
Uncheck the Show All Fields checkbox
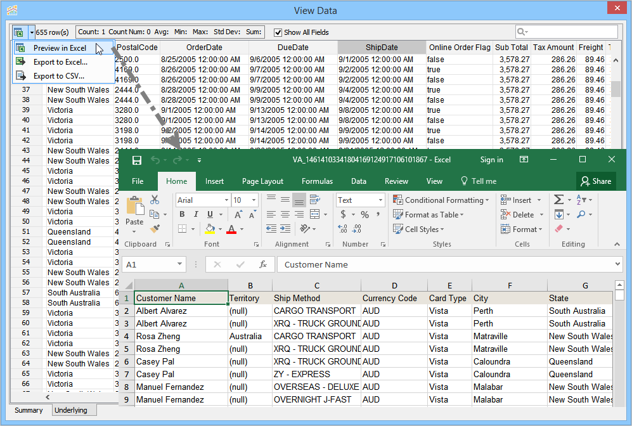(x=278, y=32)
